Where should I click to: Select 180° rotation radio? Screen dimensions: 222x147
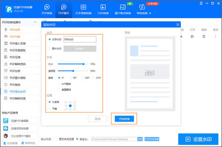pyautogui.click(x=82, y=78)
